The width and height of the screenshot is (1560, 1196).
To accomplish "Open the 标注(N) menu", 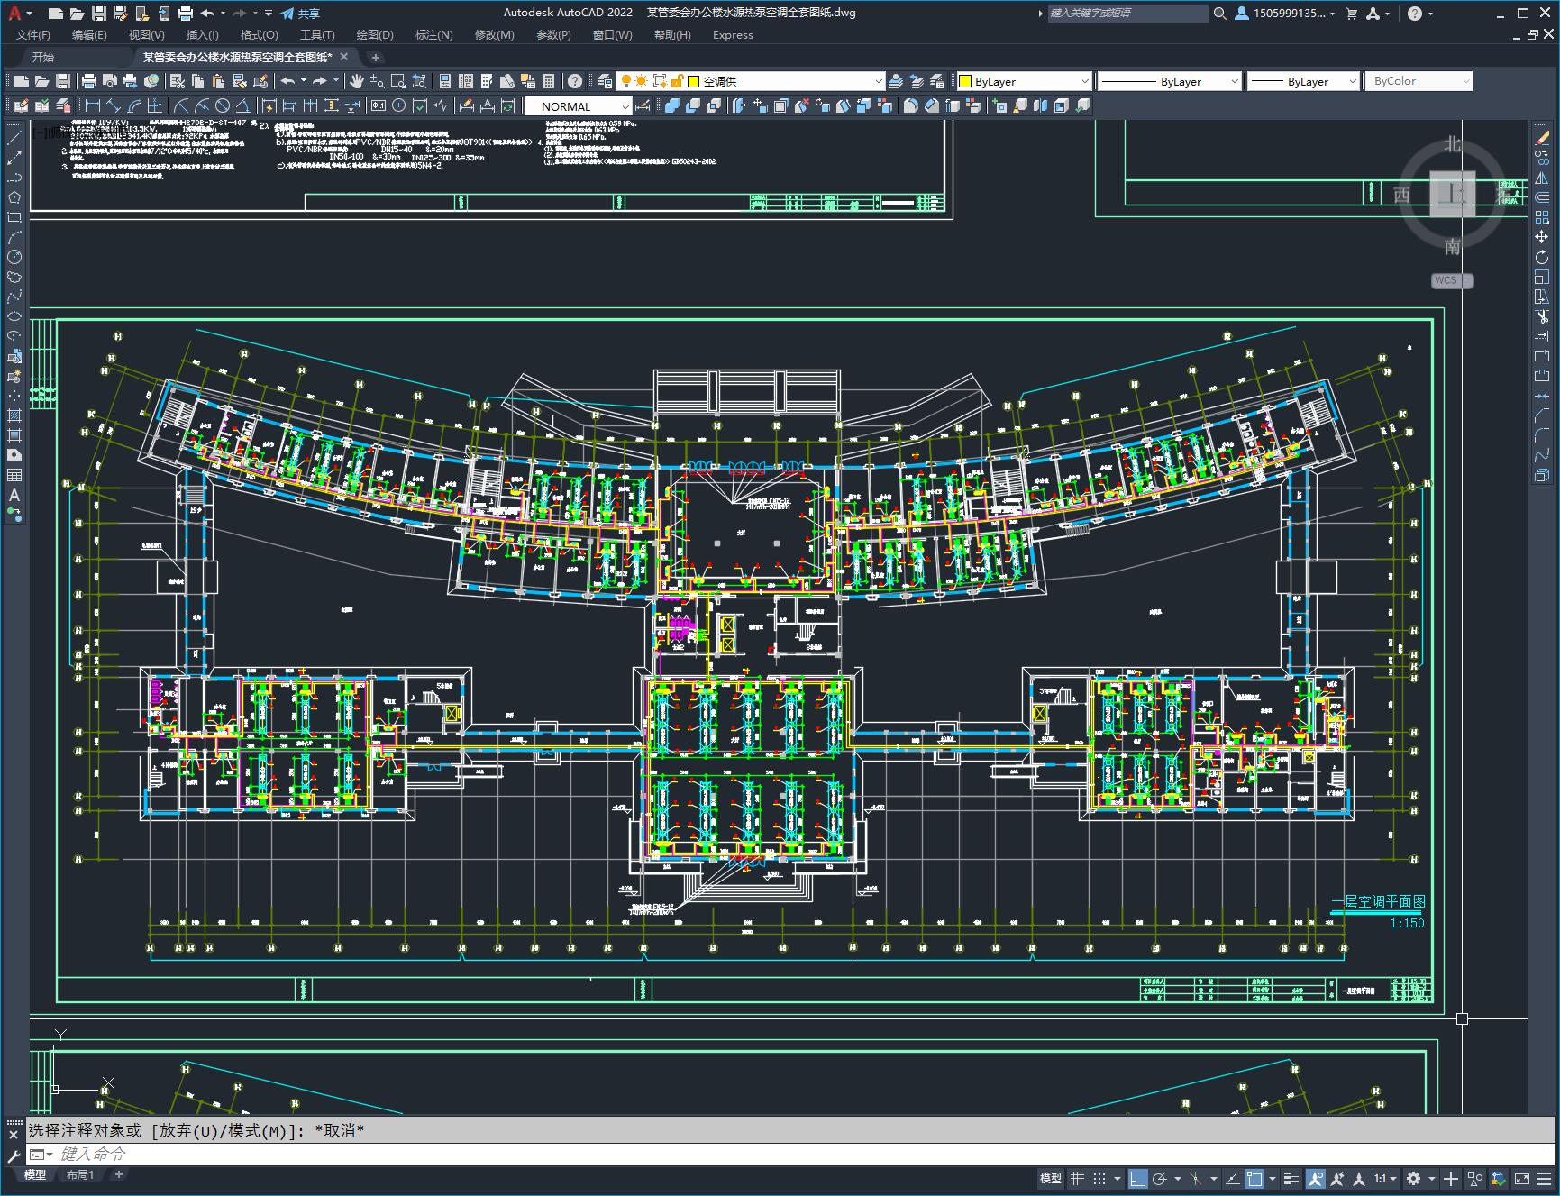I will [x=433, y=34].
